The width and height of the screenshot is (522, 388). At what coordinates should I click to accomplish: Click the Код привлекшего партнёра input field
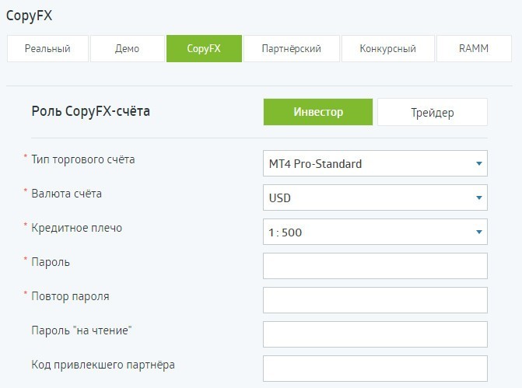(375, 369)
